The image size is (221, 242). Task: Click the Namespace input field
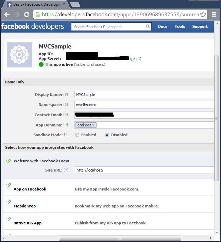(x=144, y=105)
